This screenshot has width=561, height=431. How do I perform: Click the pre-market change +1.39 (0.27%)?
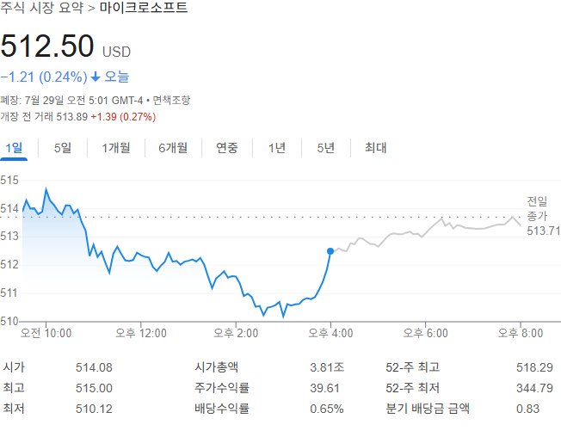123,117
